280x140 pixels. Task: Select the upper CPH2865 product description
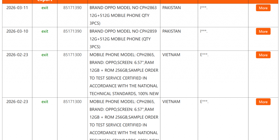[124, 74]
